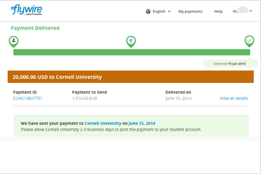261x174 pixels.
Task: Expand the user account chevron
Action: (x=251, y=11)
